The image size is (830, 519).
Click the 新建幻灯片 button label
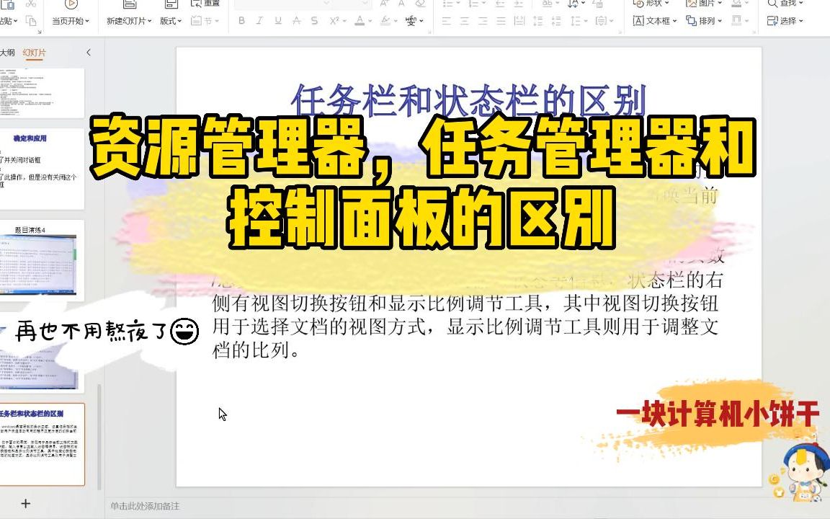pos(127,21)
